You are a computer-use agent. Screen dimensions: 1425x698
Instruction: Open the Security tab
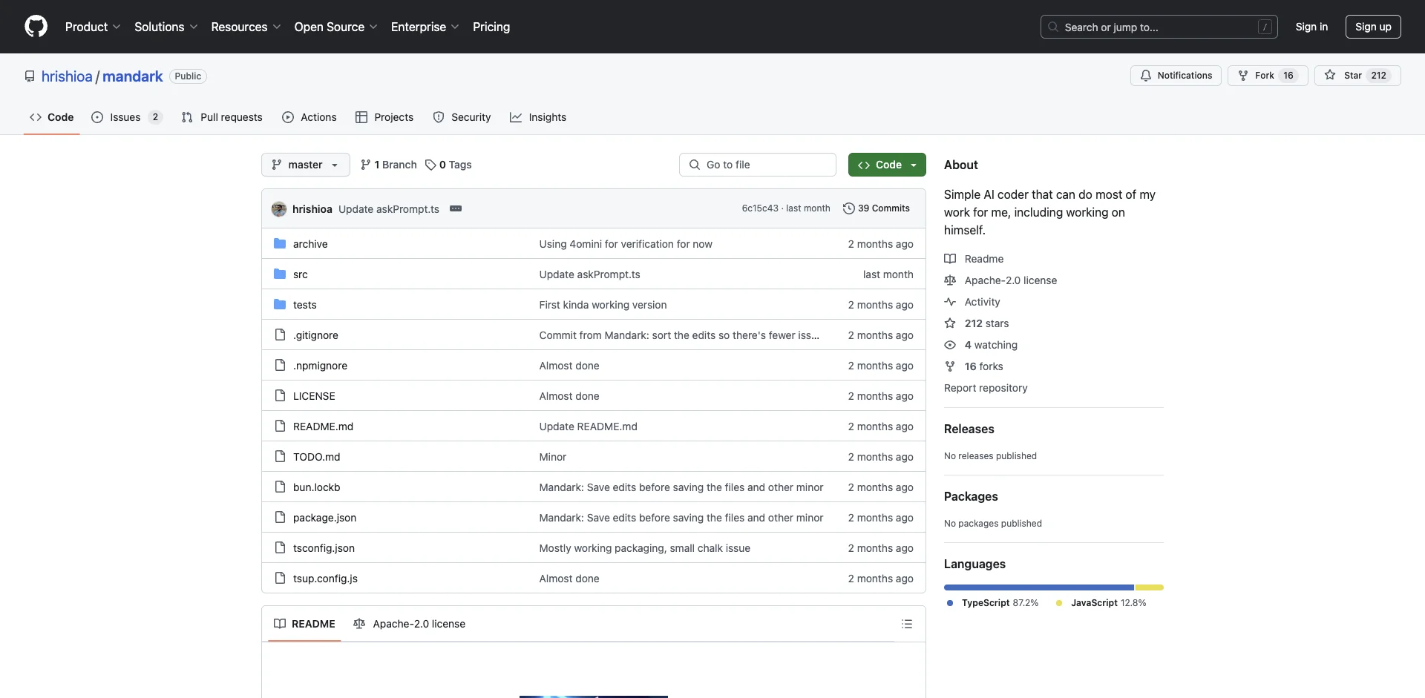point(462,117)
